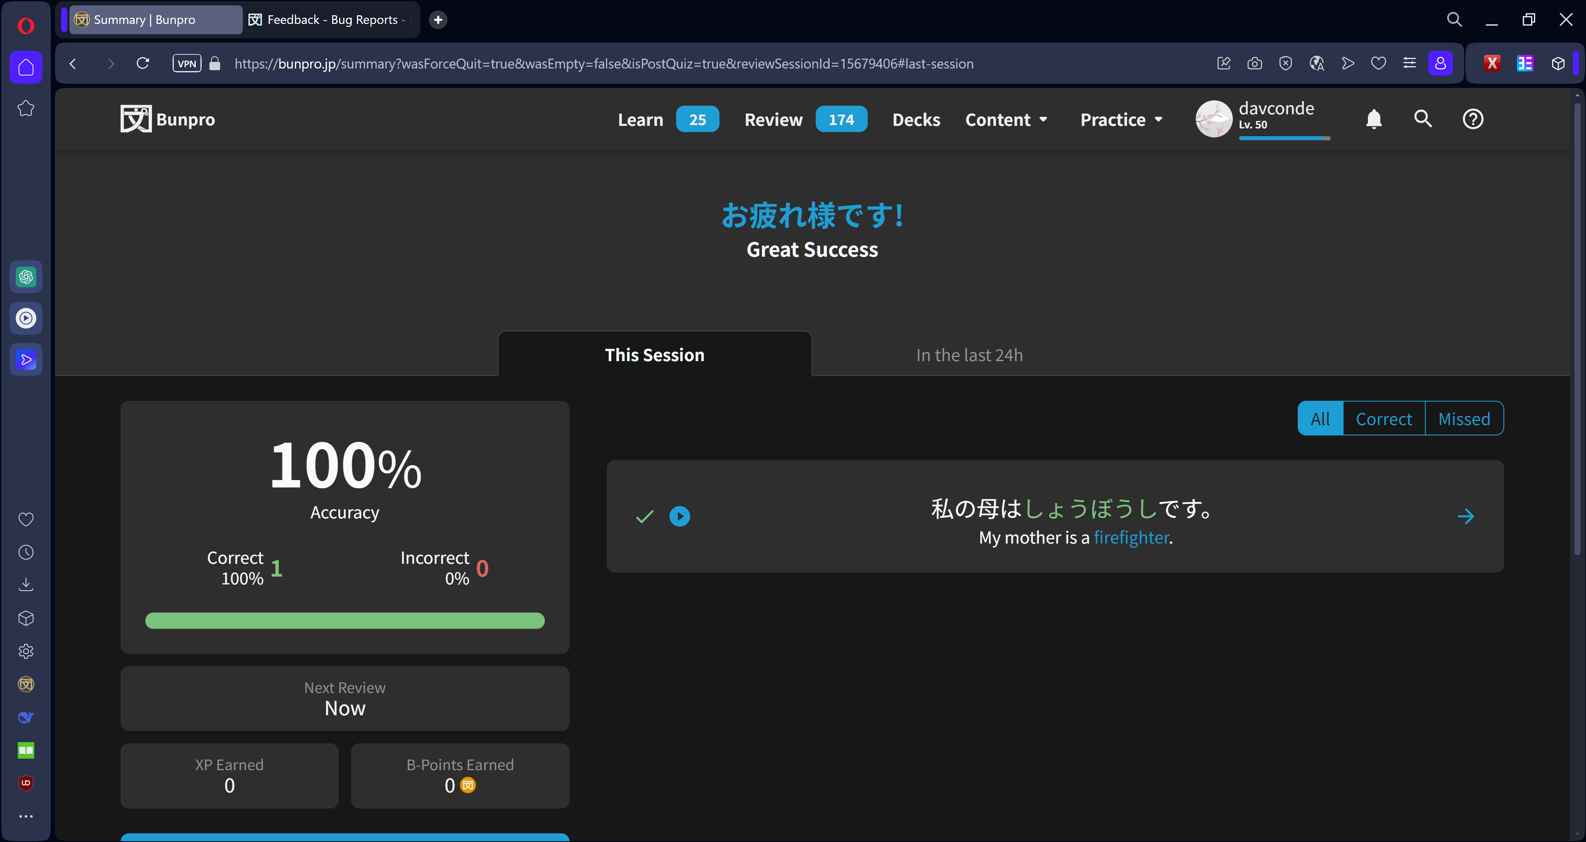Viewport: 1586px width, 842px height.
Task: Open Bunpro site search magnifier
Action: [1423, 119]
